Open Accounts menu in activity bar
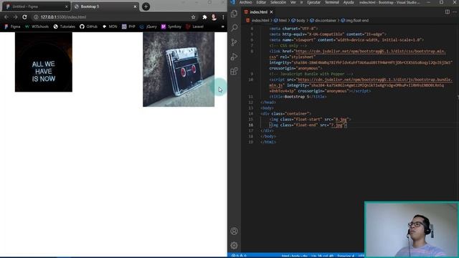 (234, 231)
